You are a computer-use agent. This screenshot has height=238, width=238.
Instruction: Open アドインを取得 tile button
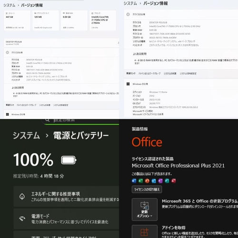click(145, 231)
